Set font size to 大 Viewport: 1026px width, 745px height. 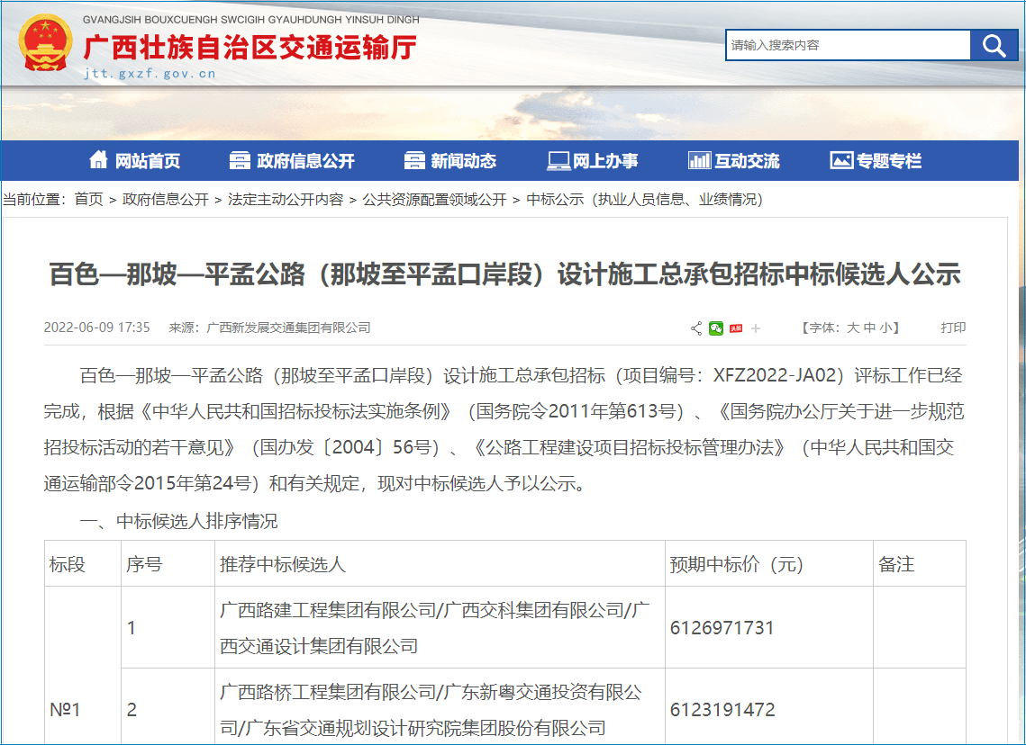pyautogui.click(x=852, y=328)
